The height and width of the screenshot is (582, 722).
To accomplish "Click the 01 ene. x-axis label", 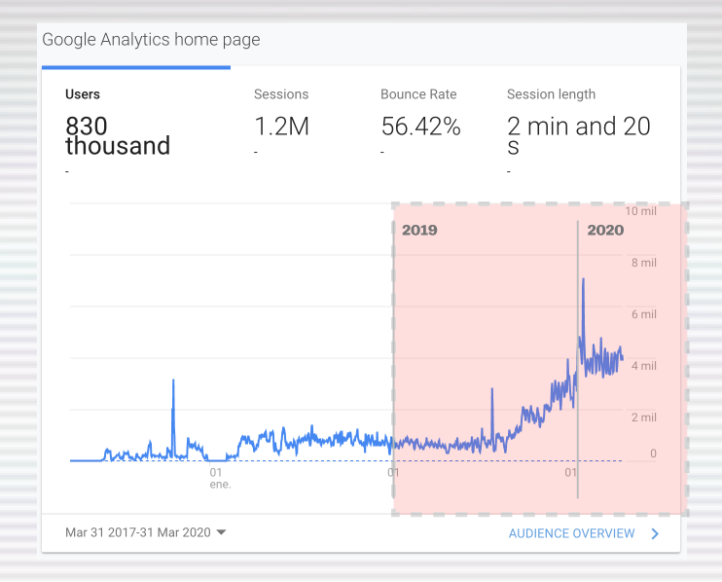I will (x=219, y=478).
